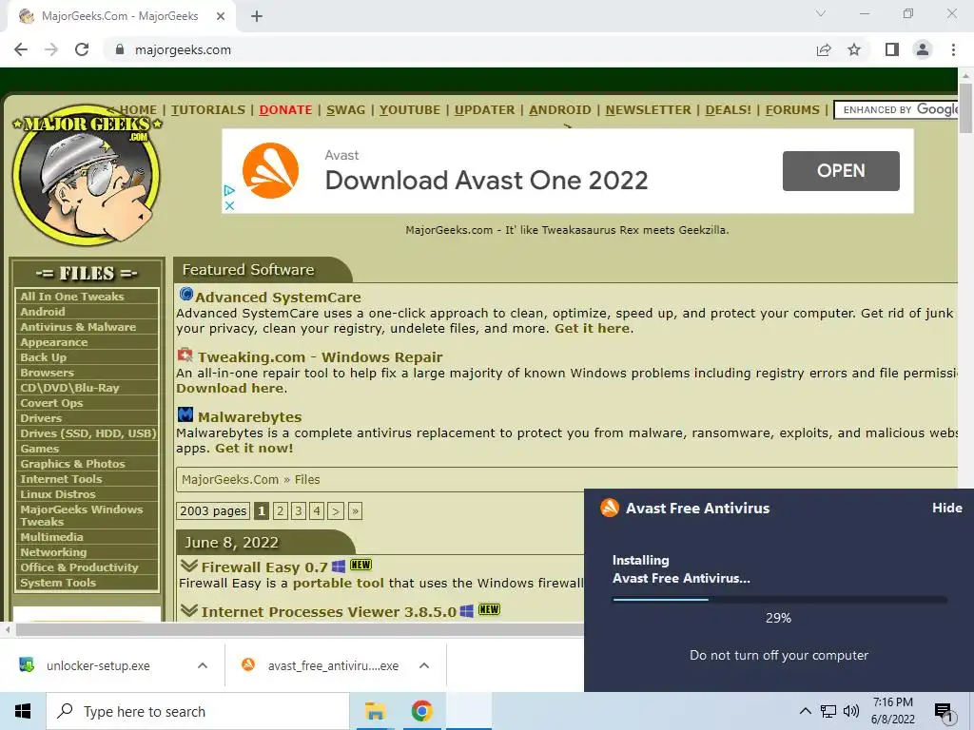This screenshot has height=730, width=974.
Task: Click the Avast logo in installer popup
Action: click(x=610, y=508)
